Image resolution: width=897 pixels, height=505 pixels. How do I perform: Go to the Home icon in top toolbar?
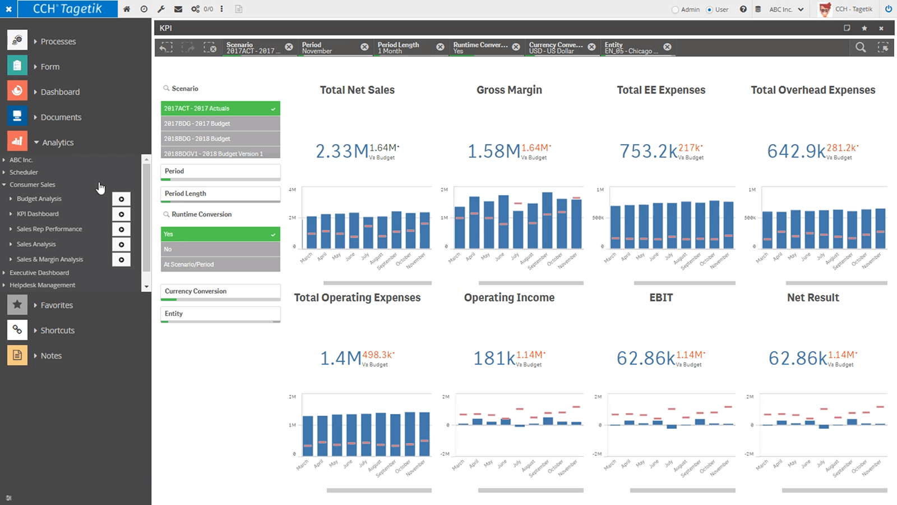pos(127,9)
